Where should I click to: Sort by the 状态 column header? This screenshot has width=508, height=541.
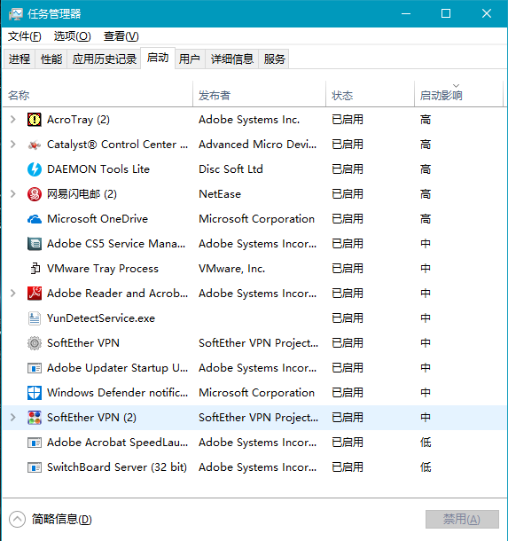370,95
